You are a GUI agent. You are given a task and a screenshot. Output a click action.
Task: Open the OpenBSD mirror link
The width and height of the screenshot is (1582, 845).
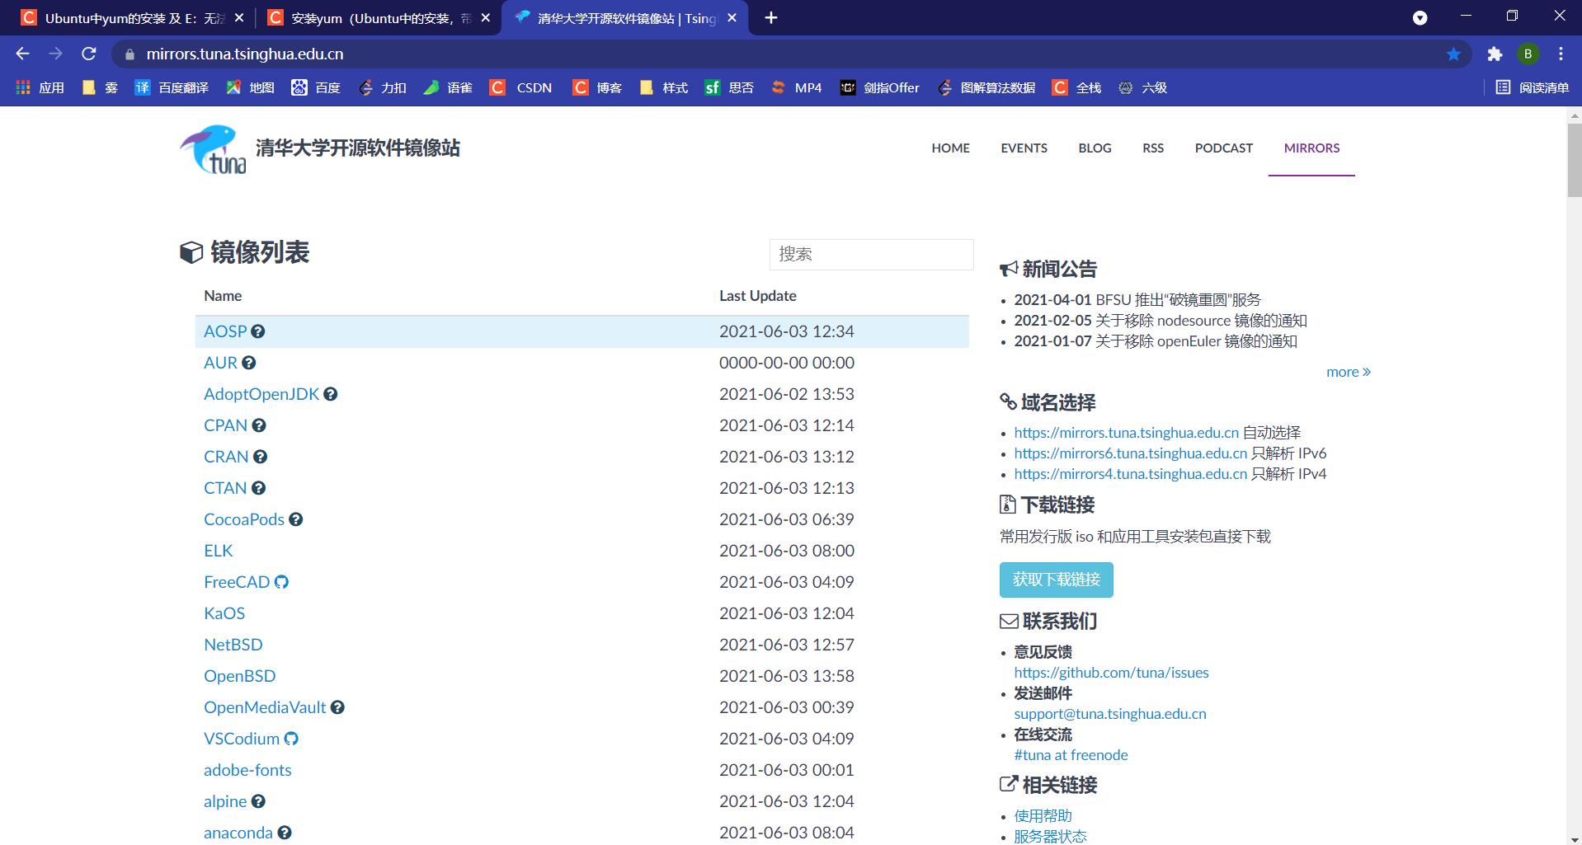tap(239, 676)
